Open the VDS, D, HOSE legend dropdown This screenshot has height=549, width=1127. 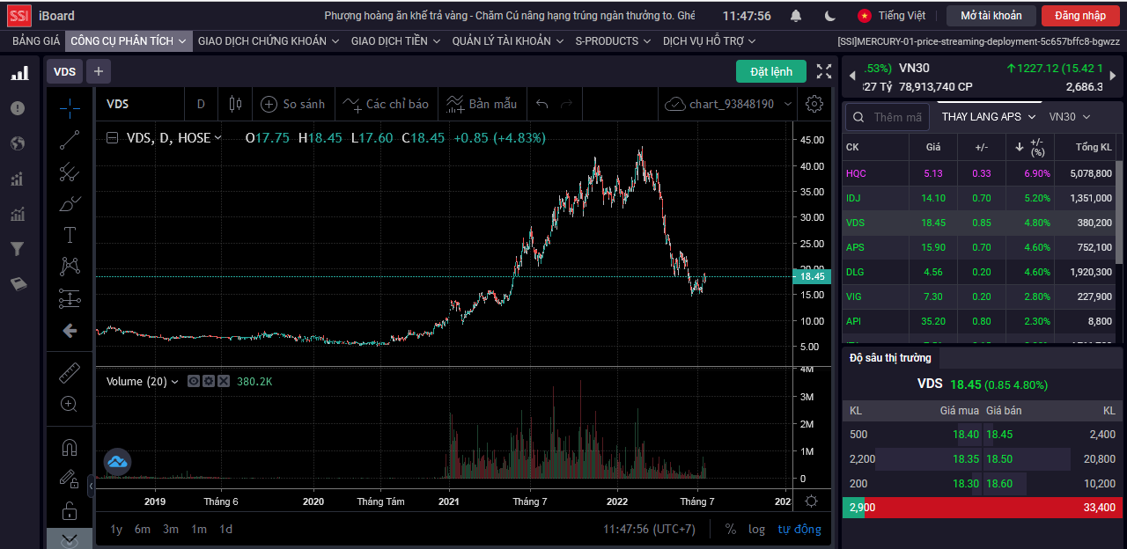click(x=218, y=137)
